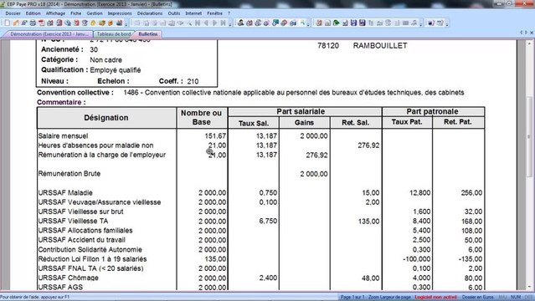The width and height of the screenshot is (535, 301).
Task: Click the URSSAF Chômage row label
Action: tap(69, 278)
